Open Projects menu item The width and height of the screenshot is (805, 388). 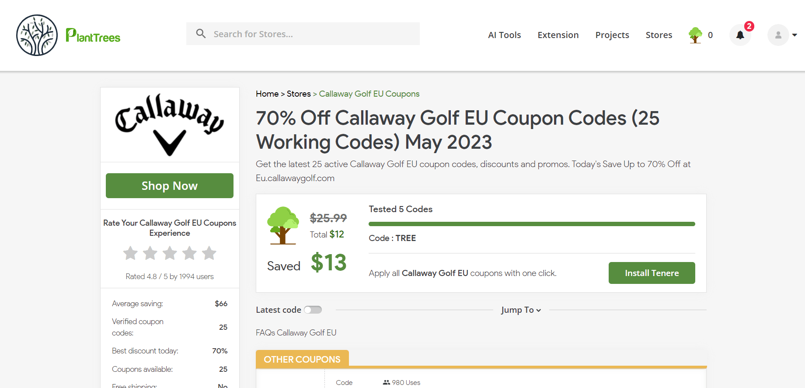[612, 35]
